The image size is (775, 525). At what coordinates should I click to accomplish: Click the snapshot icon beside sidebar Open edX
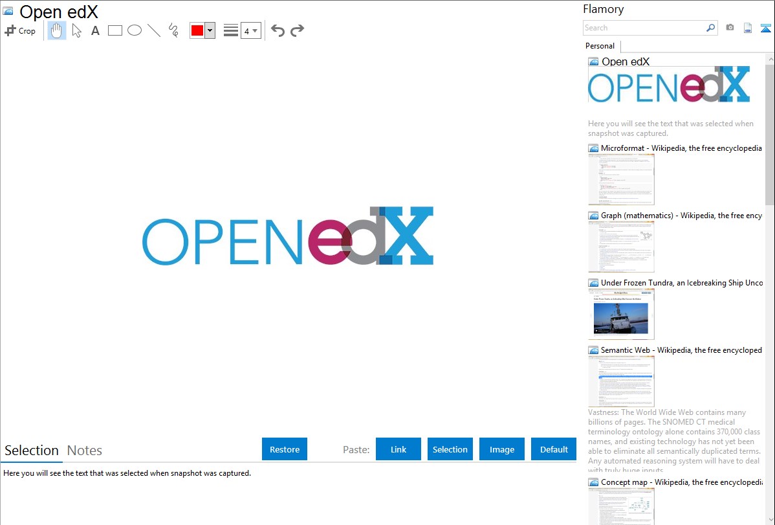pos(594,62)
